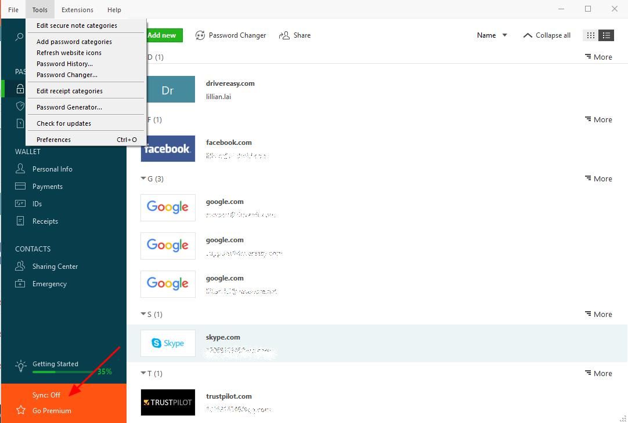Click Go Premium link
This screenshot has height=423, width=628.
point(52,411)
